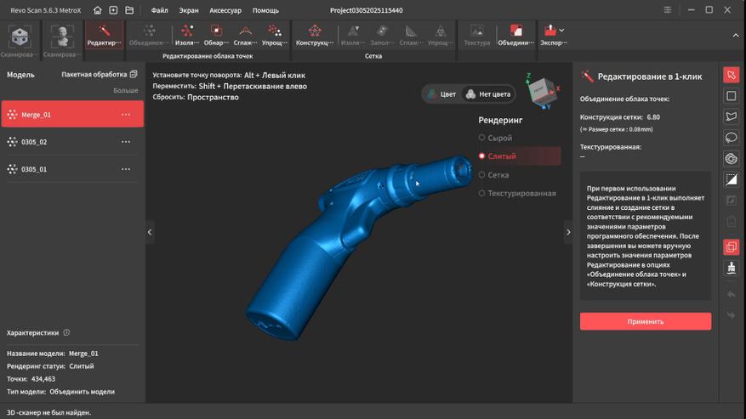
Task: Run the Обнар… overlap detection tool
Action: [x=216, y=35]
